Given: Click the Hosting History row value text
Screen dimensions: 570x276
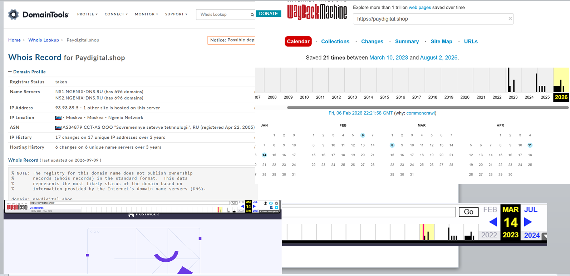Looking at the screenshot, I should [108, 147].
